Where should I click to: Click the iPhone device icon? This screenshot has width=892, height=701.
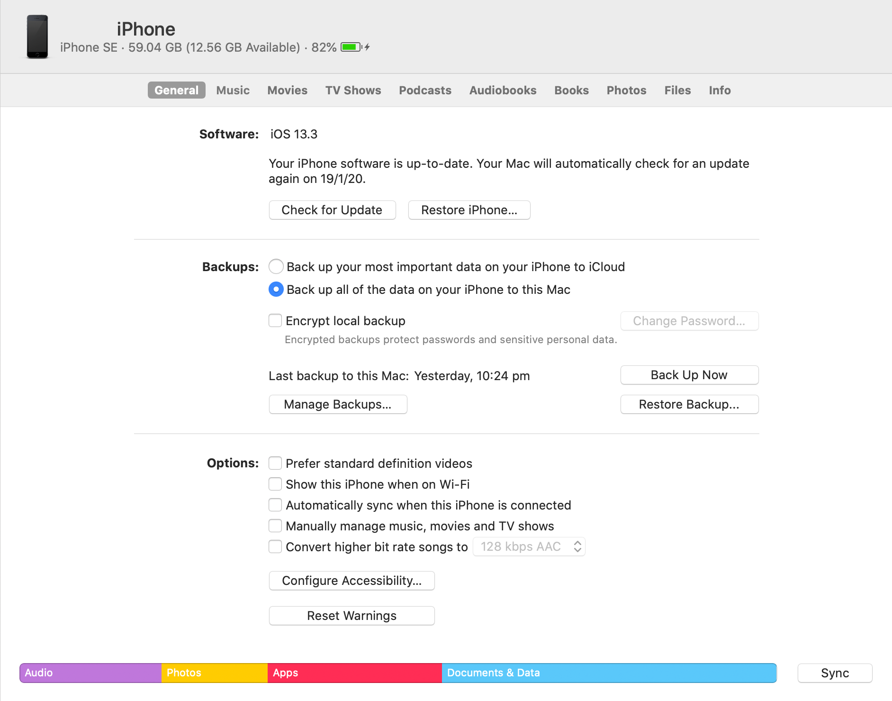[37, 36]
